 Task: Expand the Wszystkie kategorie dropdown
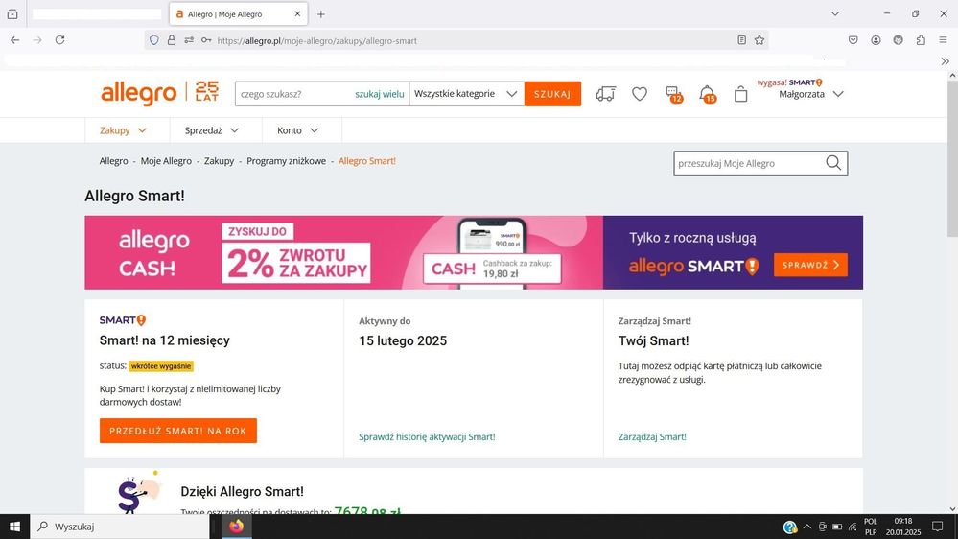pos(467,93)
